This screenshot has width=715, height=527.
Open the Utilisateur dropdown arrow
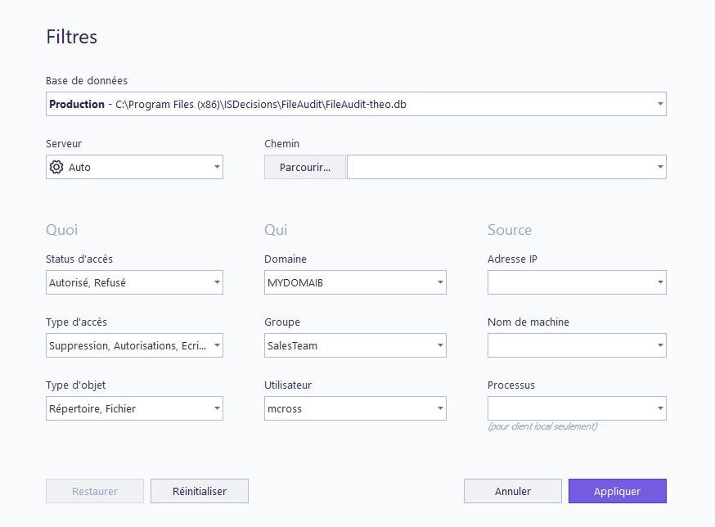(x=440, y=408)
